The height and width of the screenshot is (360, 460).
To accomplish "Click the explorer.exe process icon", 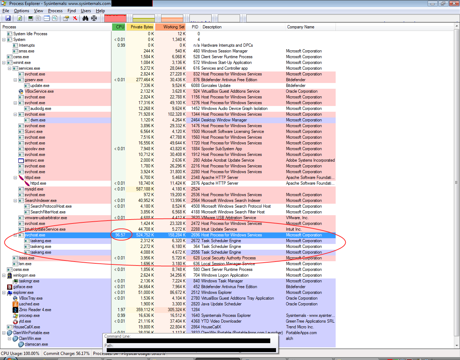I will coord(10,292).
